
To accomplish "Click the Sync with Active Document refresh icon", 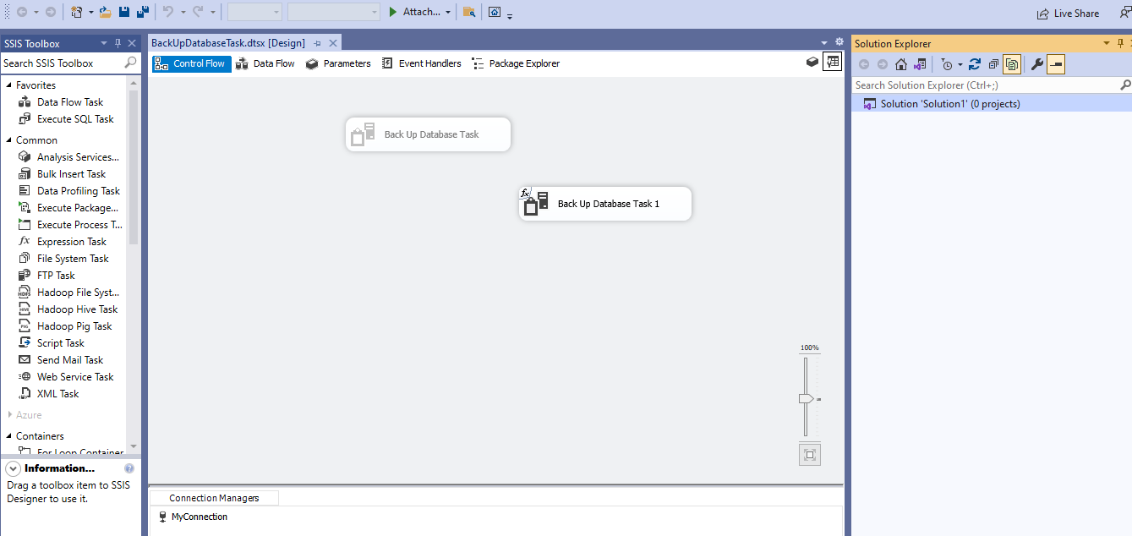I will (975, 64).
